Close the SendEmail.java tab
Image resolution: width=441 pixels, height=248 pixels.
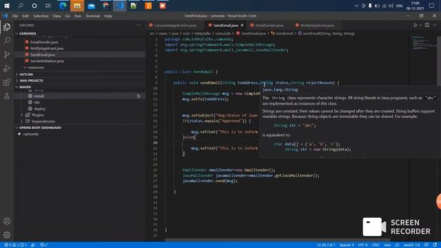coord(242,25)
